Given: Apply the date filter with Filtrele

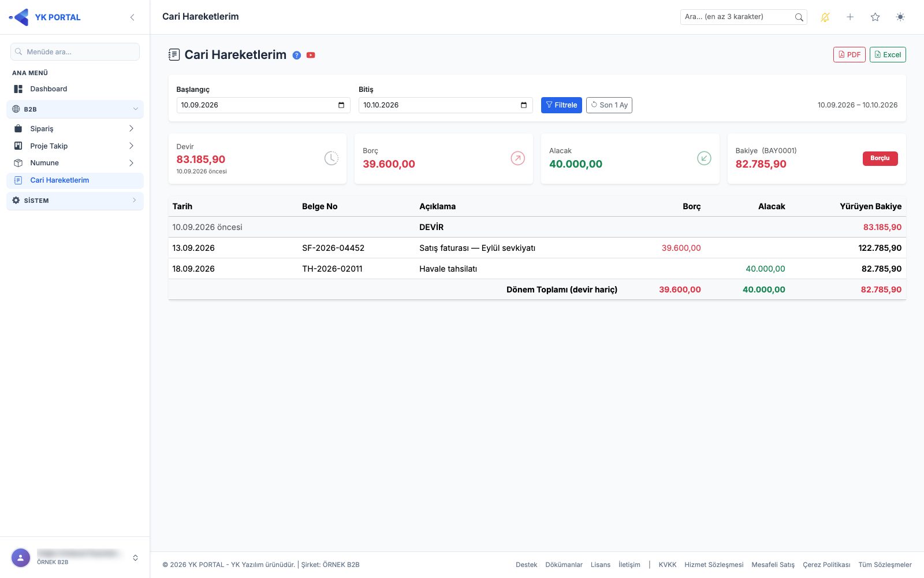Looking at the screenshot, I should pyautogui.click(x=561, y=105).
